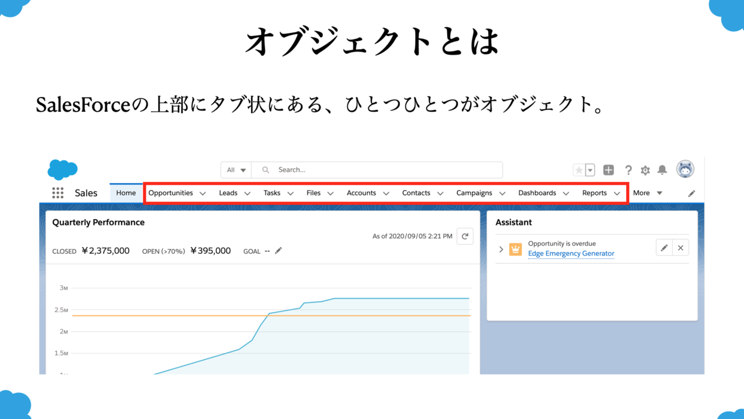Open the notifications bell
Screen dimensions: 744x419
click(662, 169)
